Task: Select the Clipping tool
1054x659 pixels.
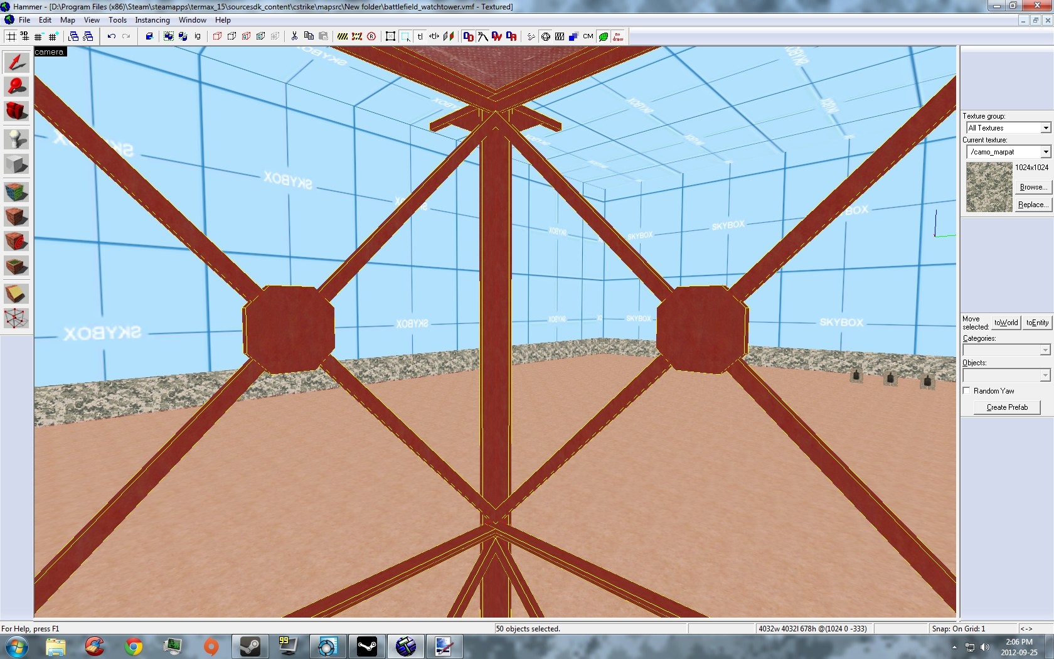Action: 16,294
